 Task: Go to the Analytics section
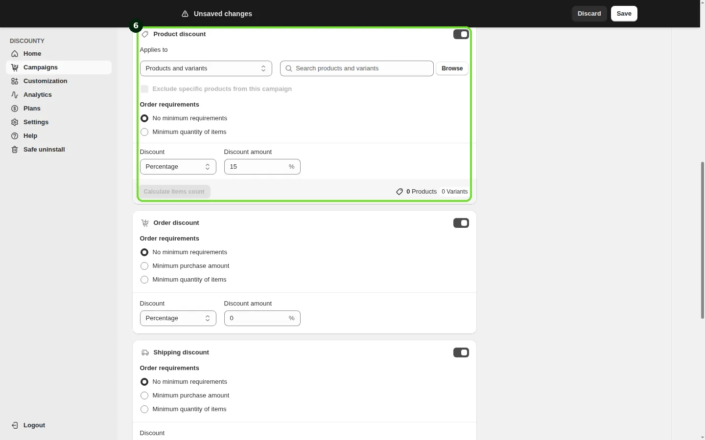pyautogui.click(x=59, y=95)
